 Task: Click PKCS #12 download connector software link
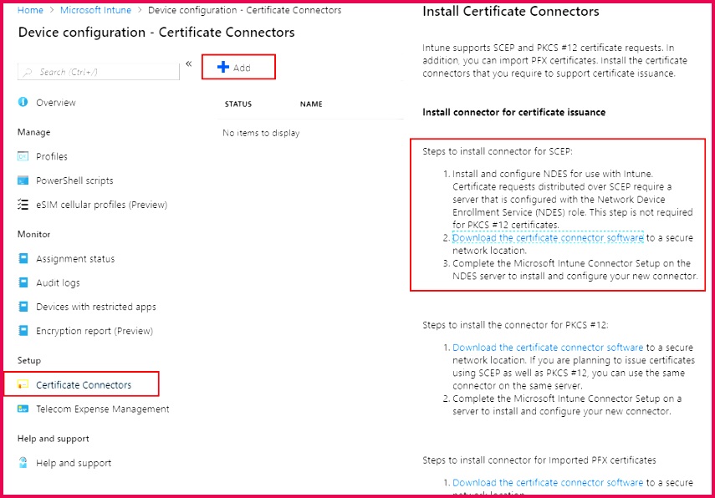click(548, 348)
